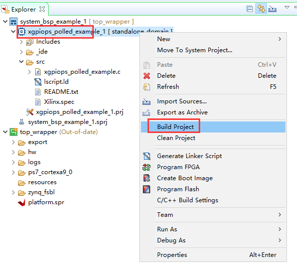Viewport: 297px width, 266px height.
Task: Expand the xgpiops_polled_example.c file node
Action: [29, 72]
